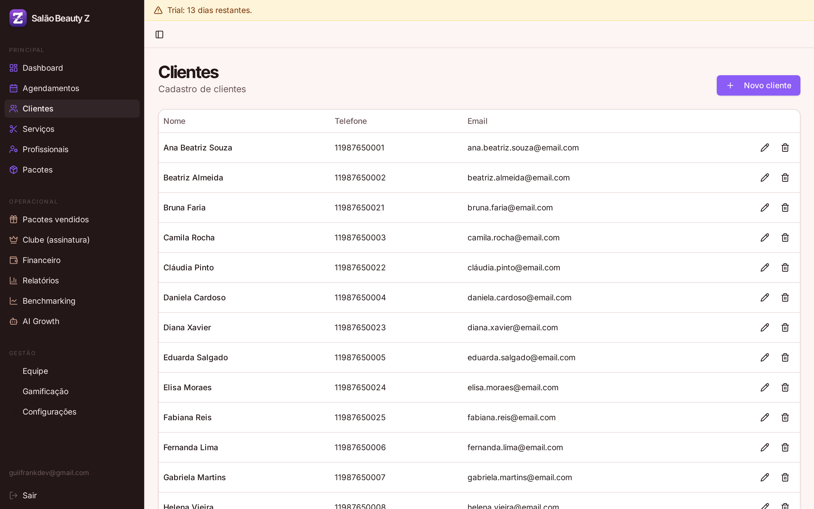The image size is (814, 509).
Task: Select Clientes in the sidebar
Action: click(72, 108)
